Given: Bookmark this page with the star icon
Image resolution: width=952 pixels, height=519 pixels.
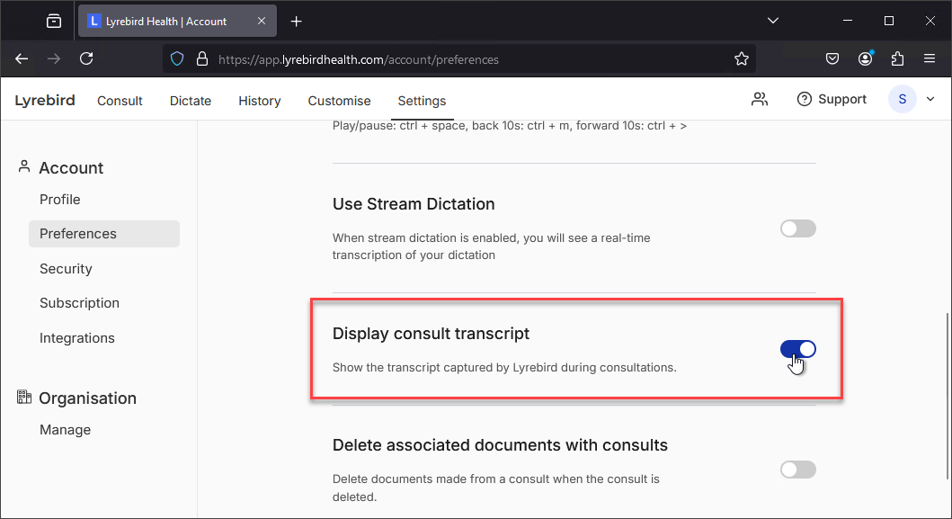Looking at the screenshot, I should [742, 59].
